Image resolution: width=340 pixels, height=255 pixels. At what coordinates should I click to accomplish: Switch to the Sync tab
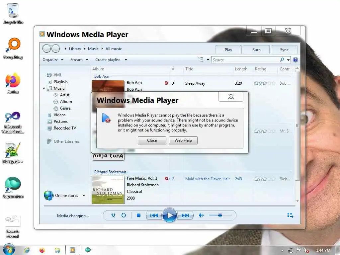284,50
